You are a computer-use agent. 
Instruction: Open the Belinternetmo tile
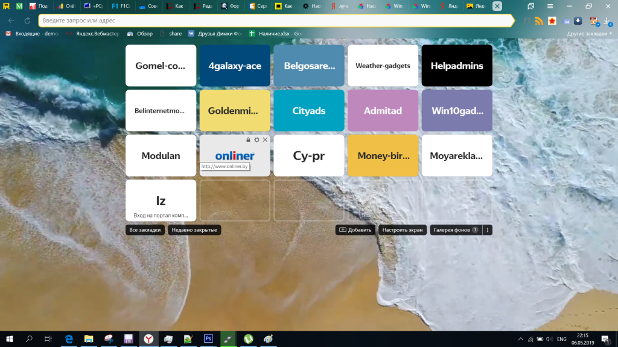coord(161,111)
